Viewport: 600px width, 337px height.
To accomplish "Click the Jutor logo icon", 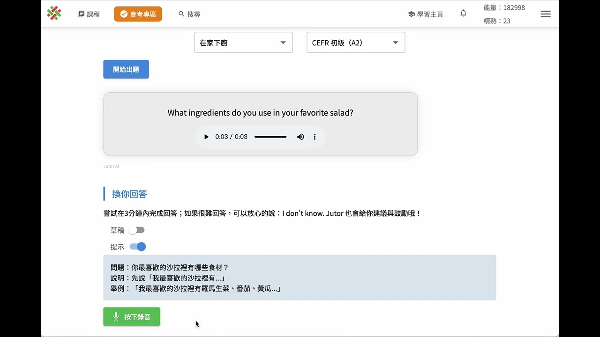I will click(x=54, y=14).
